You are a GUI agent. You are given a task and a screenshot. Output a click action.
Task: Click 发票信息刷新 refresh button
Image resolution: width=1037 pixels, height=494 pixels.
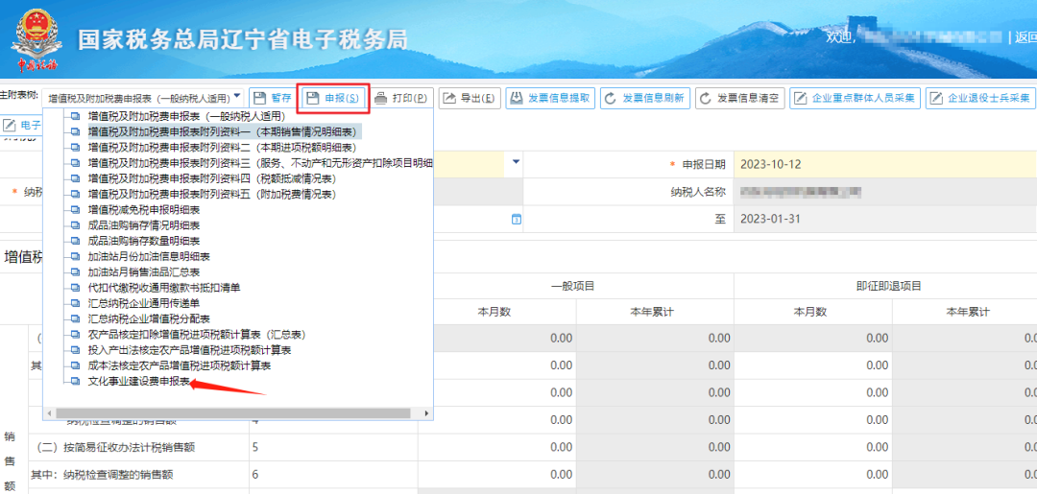[645, 99]
